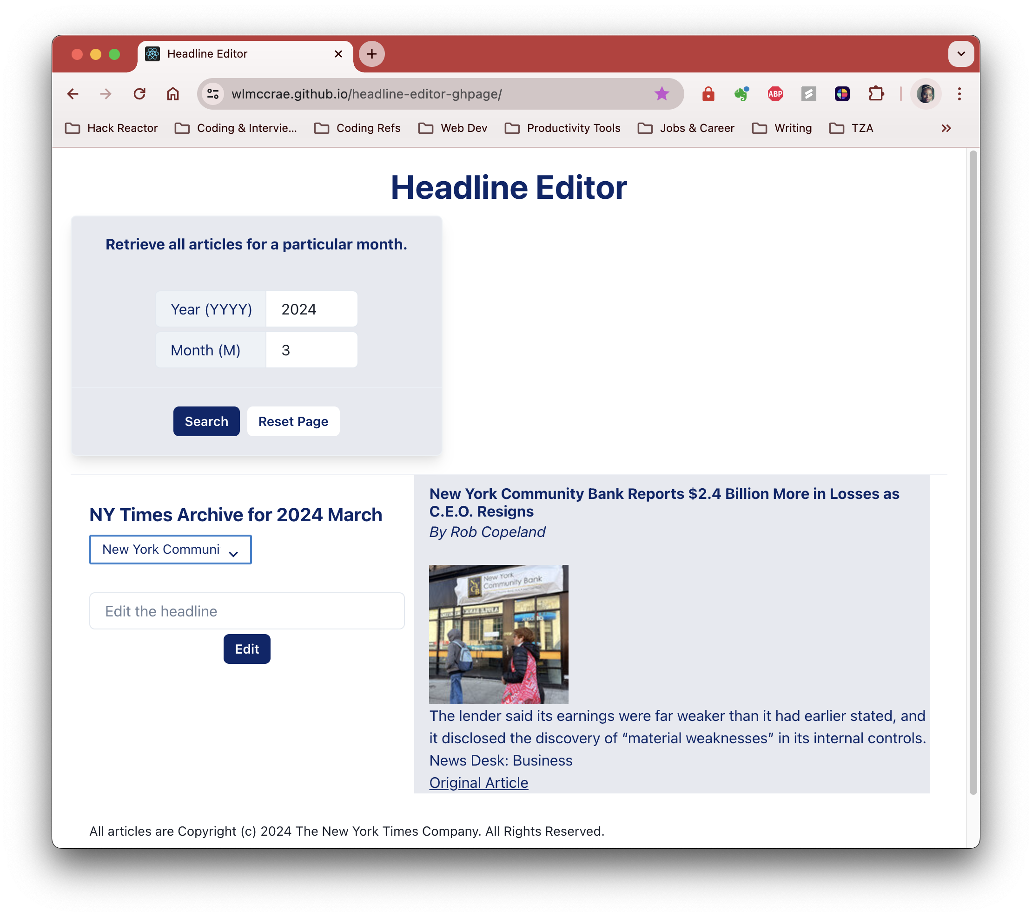Expand the tab search dropdown

coord(961,53)
